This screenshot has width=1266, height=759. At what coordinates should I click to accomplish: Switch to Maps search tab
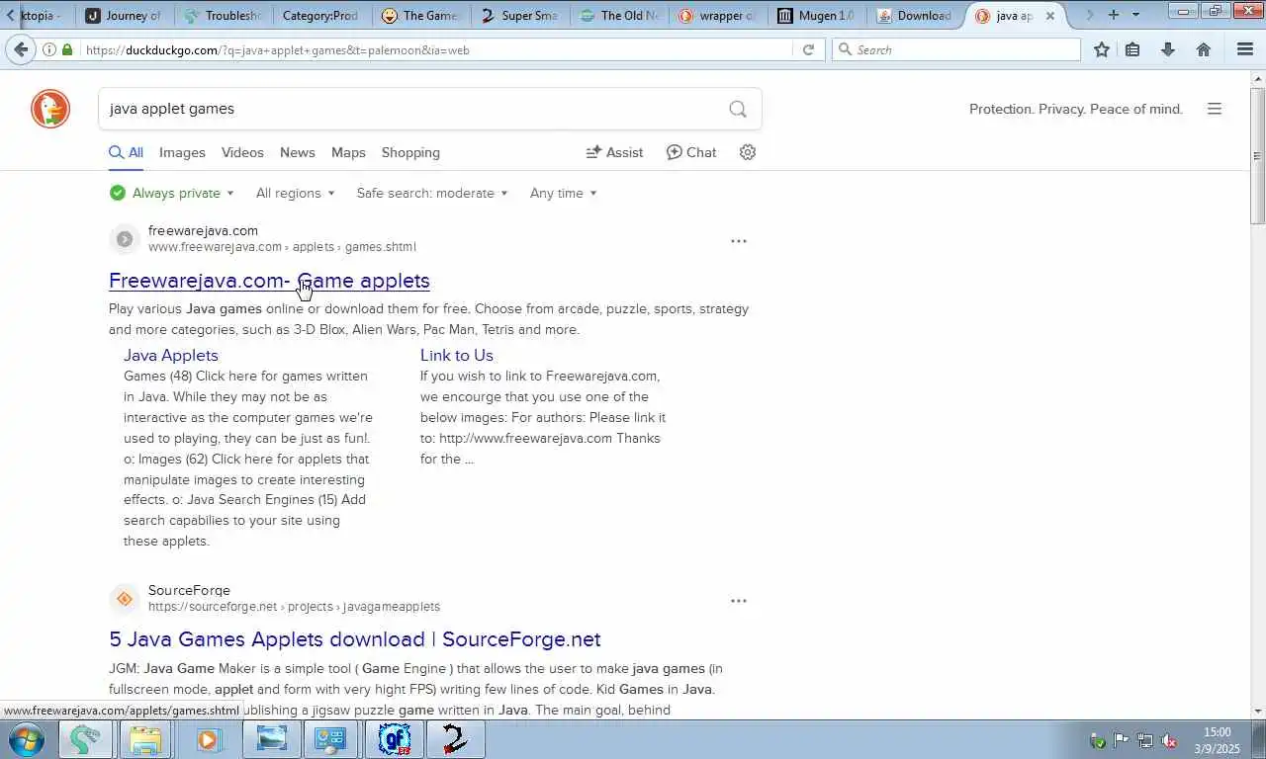pos(348,152)
